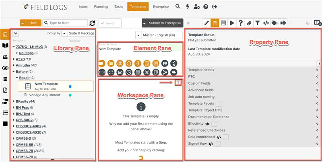Open the Enterprise tab
Image resolution: width=322 pixels, height=162 pixels.
point(161,7)
